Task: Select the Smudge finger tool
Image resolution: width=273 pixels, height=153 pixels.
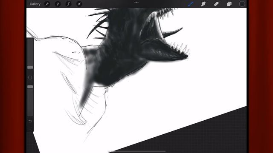Action: click(203, 4)
